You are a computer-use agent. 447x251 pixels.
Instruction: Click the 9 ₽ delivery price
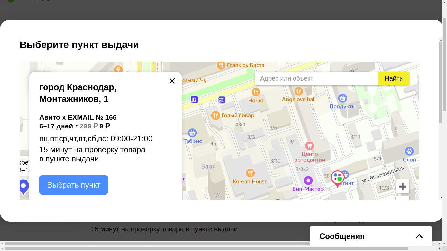click(x=104, y=126)
